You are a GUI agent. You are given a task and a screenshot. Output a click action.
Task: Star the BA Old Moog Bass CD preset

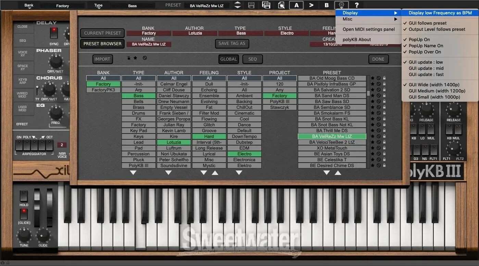tap(373, 78)
